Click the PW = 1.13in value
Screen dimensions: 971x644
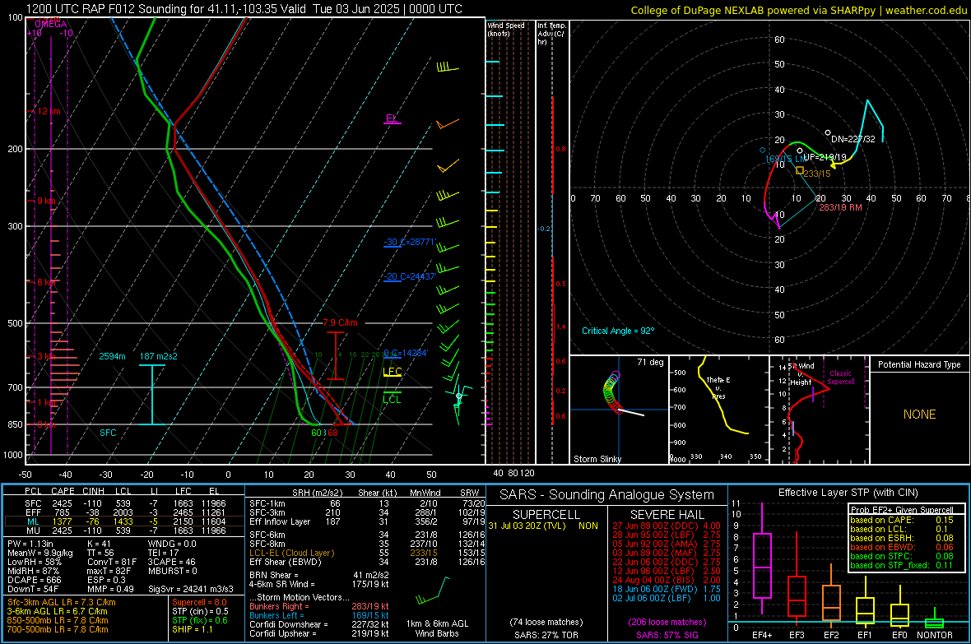tap(30, 544)
